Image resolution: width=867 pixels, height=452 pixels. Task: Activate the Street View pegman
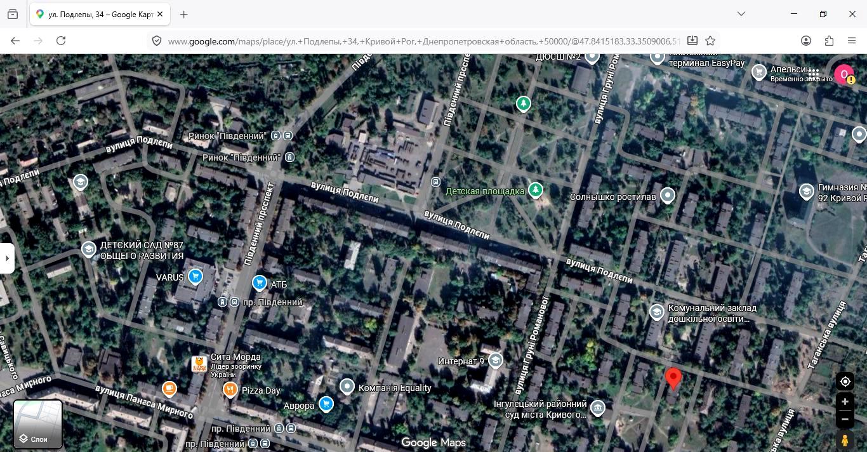point(845,440)
